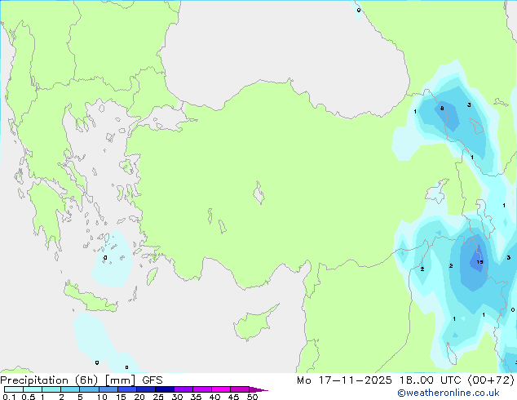The image size is (517, 400).
Task: Click the legend label 25
Action: (158, 397)
